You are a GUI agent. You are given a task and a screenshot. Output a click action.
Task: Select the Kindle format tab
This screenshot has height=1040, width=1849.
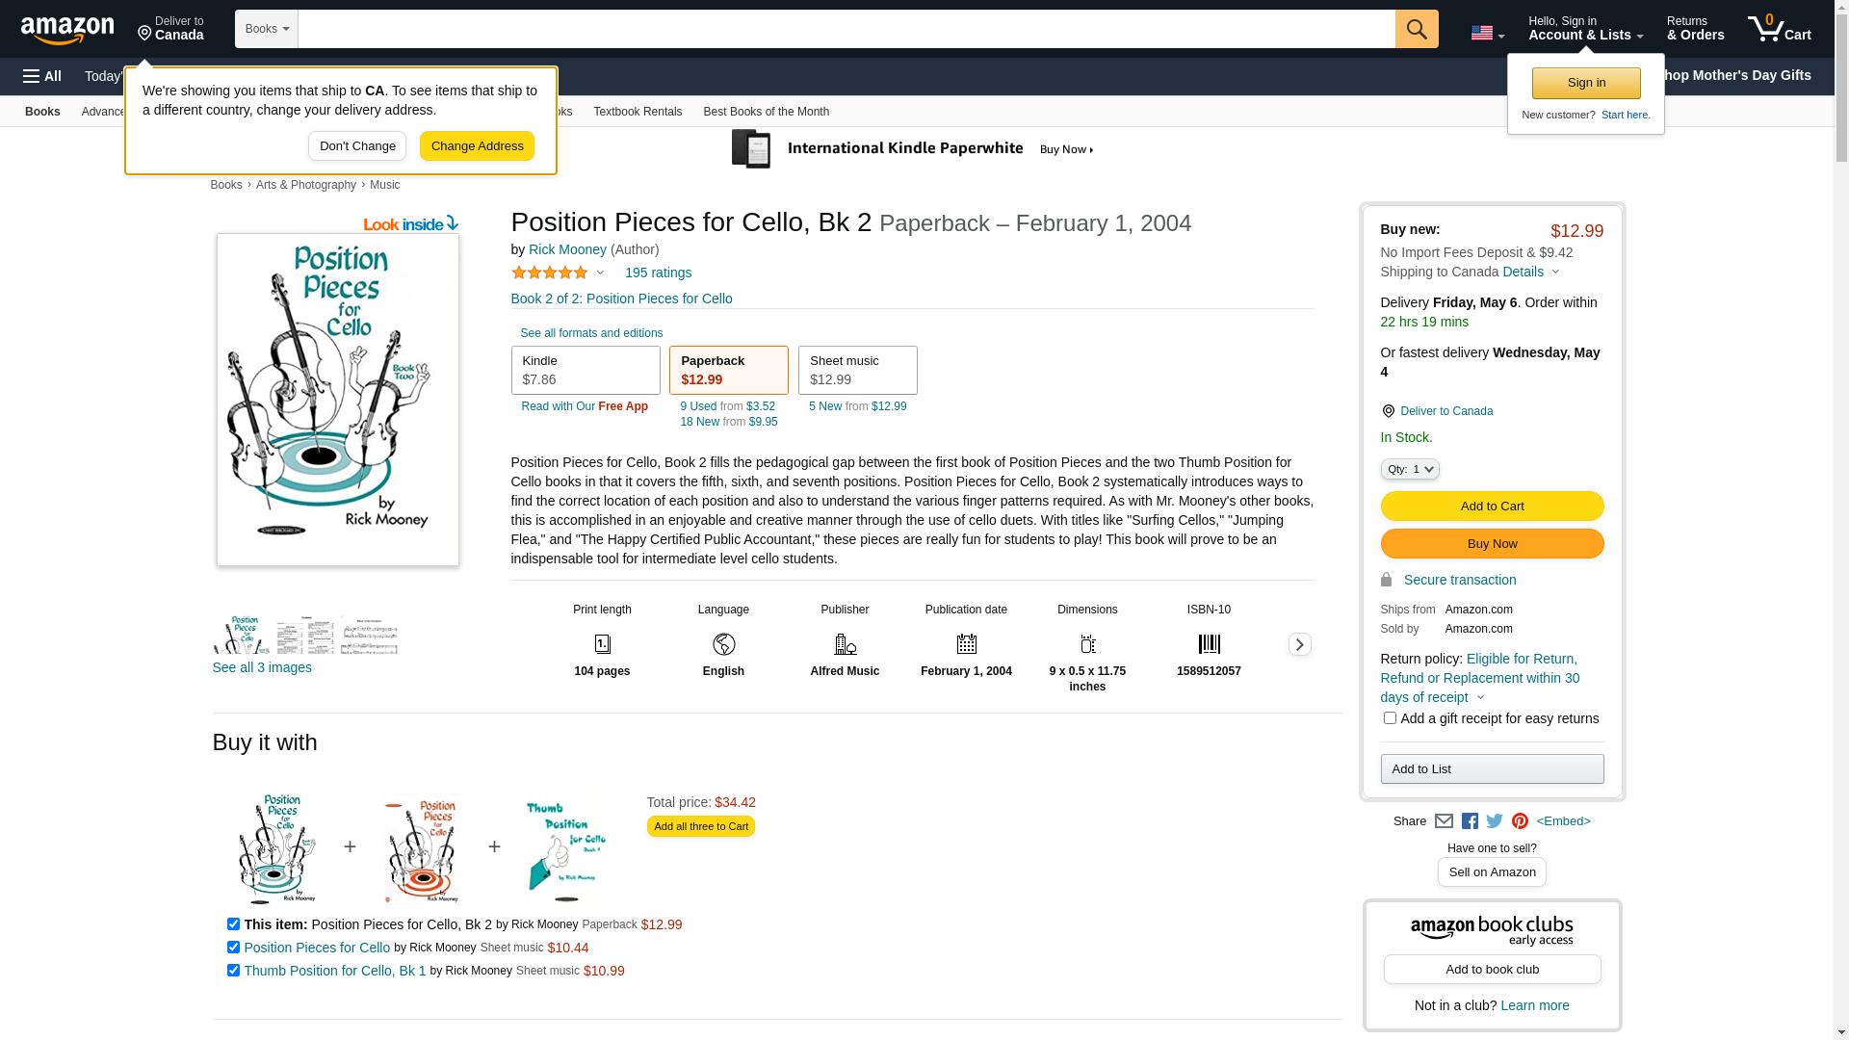[586, 371]
